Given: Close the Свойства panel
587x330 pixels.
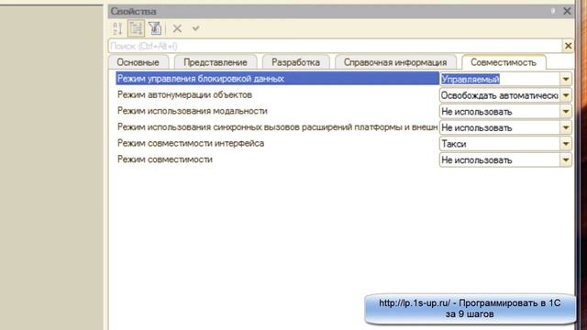Looking at the screenshot, I should click(x=567, y=11).
